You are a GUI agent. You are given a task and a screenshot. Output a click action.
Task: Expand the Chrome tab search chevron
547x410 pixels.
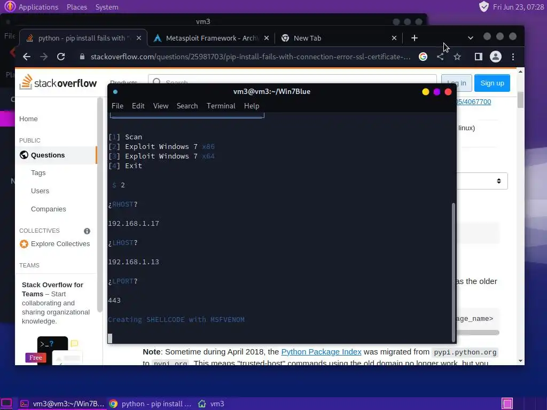[x=470, y=38]
